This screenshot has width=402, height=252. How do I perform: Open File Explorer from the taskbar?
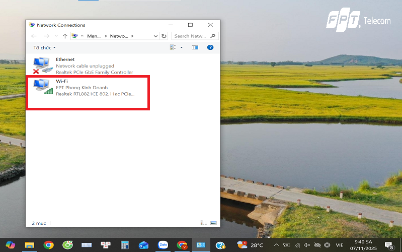pos(29,245)
